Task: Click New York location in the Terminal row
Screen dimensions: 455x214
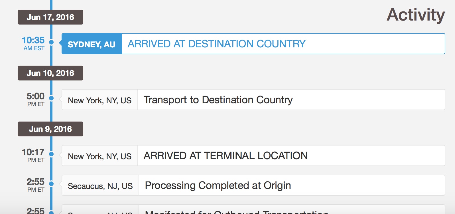Action: 99,156
